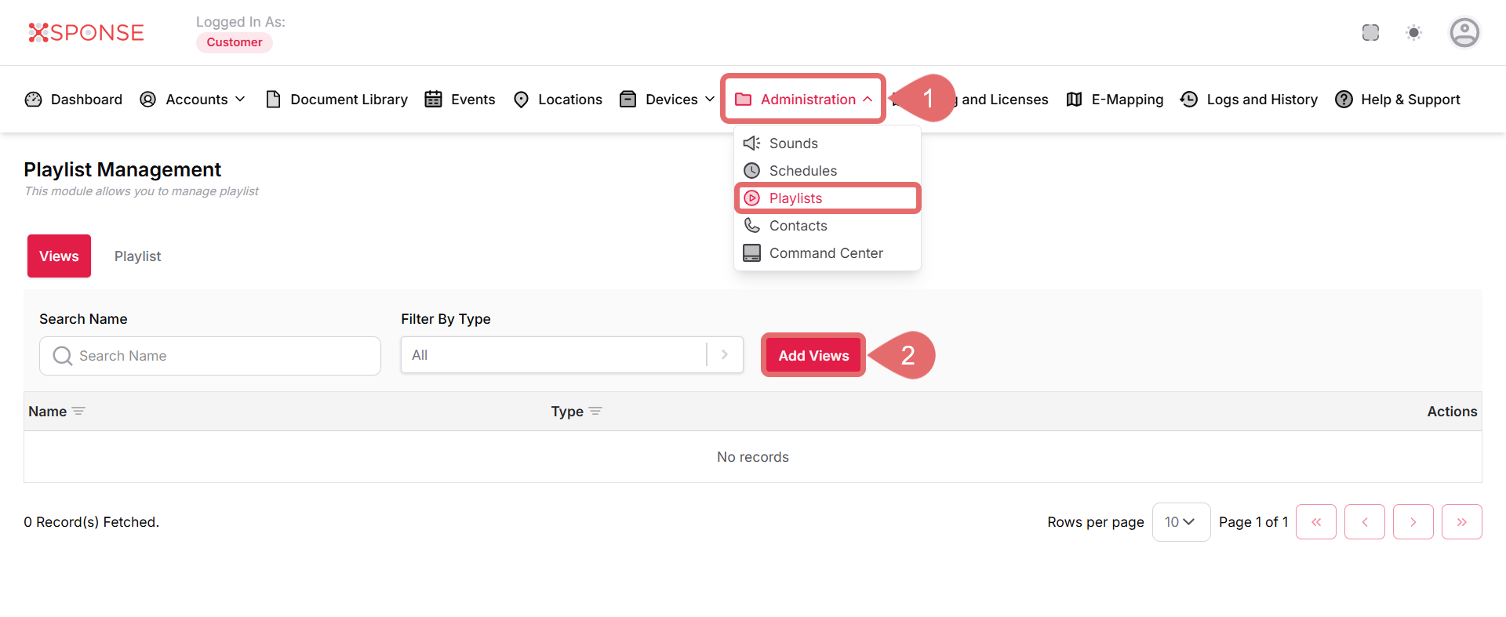Click the fullscreen square icon in header

click(x=1370, y=33)
